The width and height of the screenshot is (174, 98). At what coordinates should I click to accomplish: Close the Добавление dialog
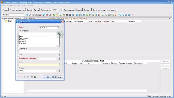pos(62,22)
